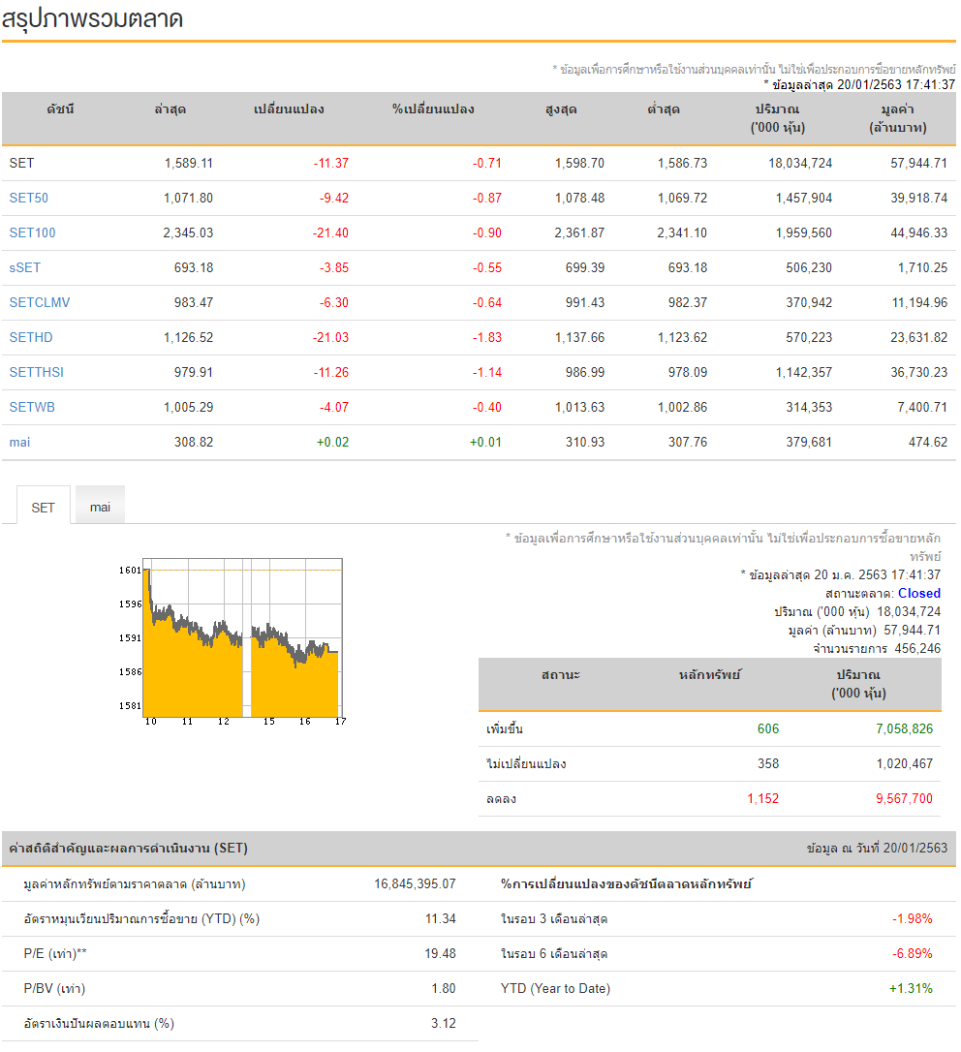961x1052 pixels.
Task: Click the เพิ่มขึ้น row in status table
Action: (x=504, y=729)
